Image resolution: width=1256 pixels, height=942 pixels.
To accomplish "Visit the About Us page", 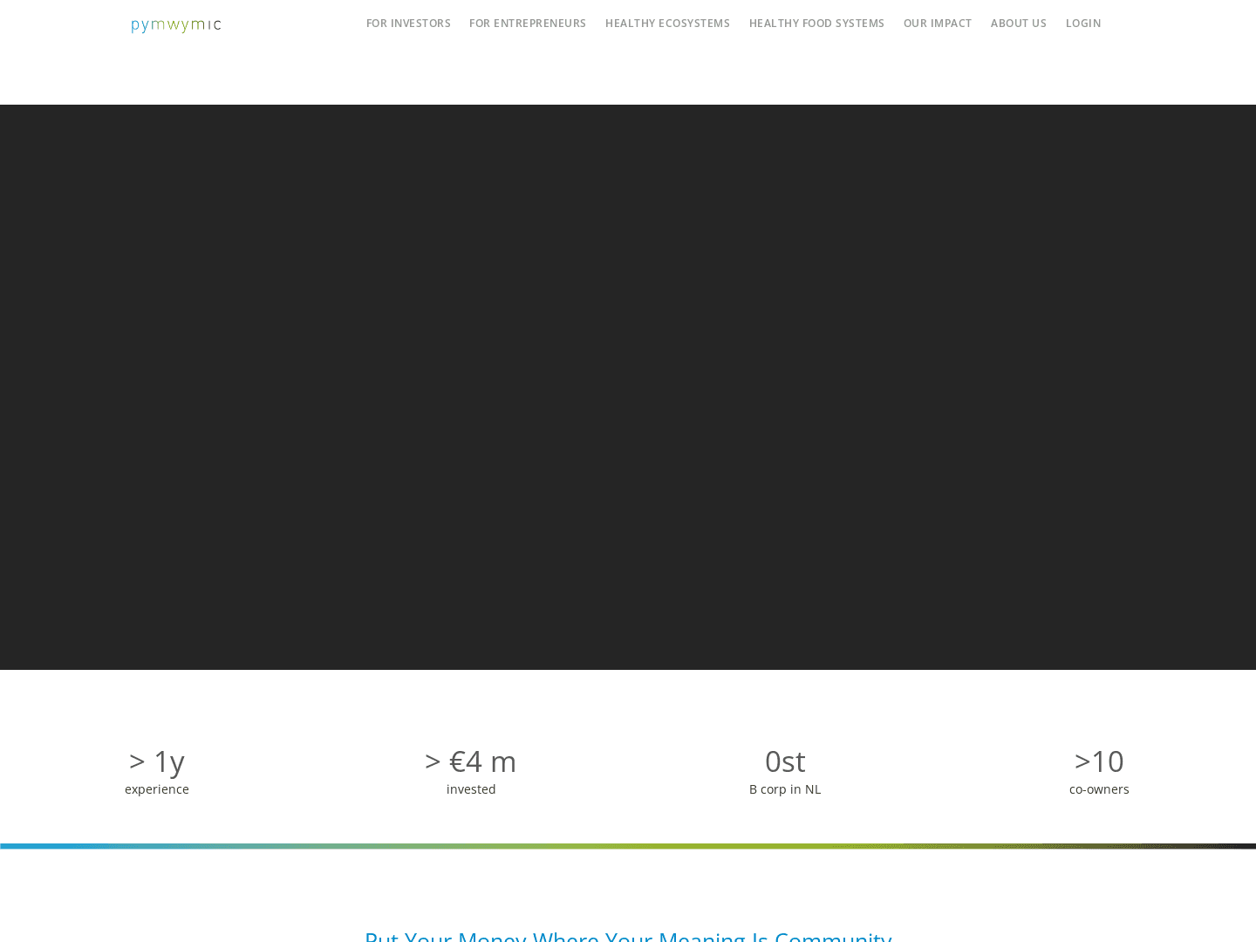I will coord(1018,24).
